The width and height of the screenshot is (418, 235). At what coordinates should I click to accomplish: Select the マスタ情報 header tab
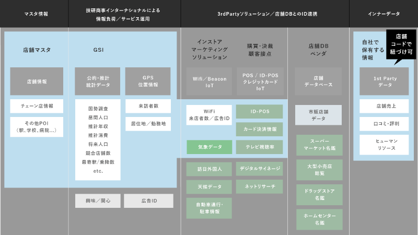pos(34,14)
